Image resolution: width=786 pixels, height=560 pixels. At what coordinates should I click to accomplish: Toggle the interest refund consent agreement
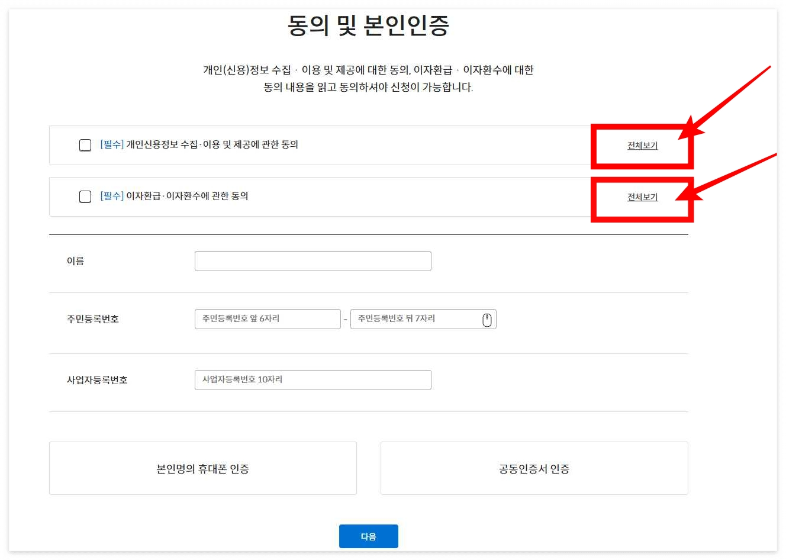[84, 197]
